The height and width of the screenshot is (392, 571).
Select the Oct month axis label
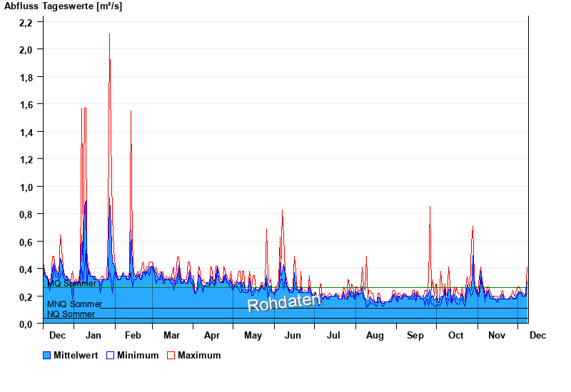pyautogui.click(x=455, y=335)
